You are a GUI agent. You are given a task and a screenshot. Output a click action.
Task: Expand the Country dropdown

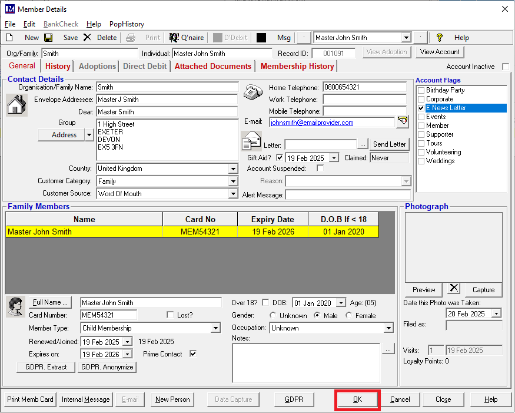(x=233, y=169)
